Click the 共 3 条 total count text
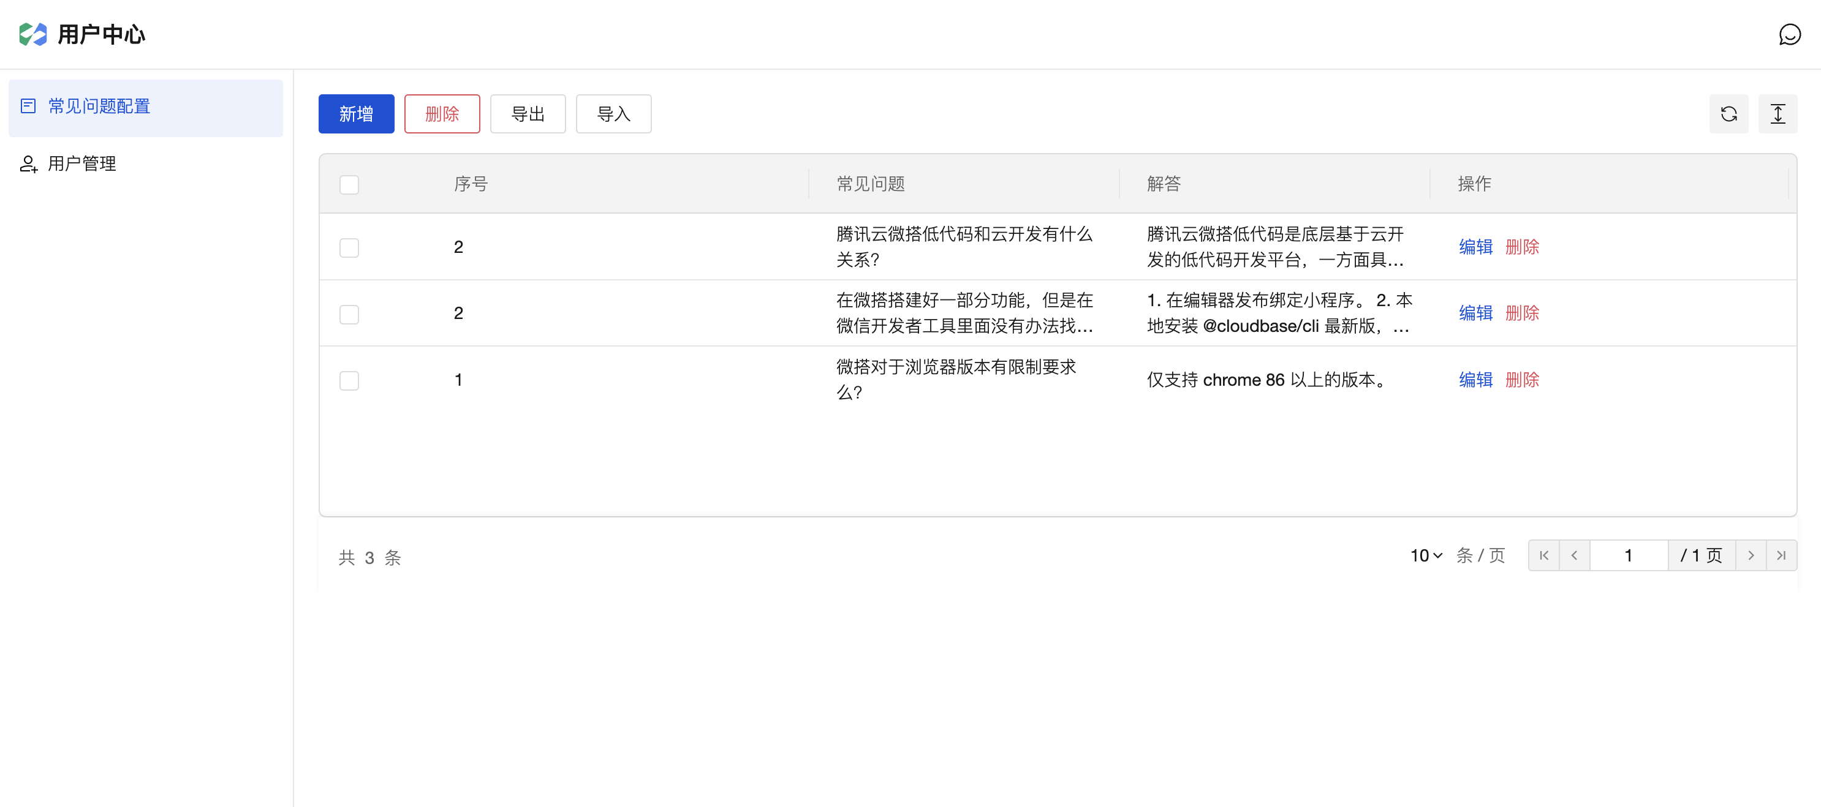 (x=369, y=558)
